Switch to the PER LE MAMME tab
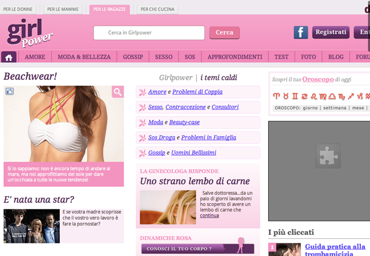The height and width of the screenshot is (256, 370). coord(64,10)
